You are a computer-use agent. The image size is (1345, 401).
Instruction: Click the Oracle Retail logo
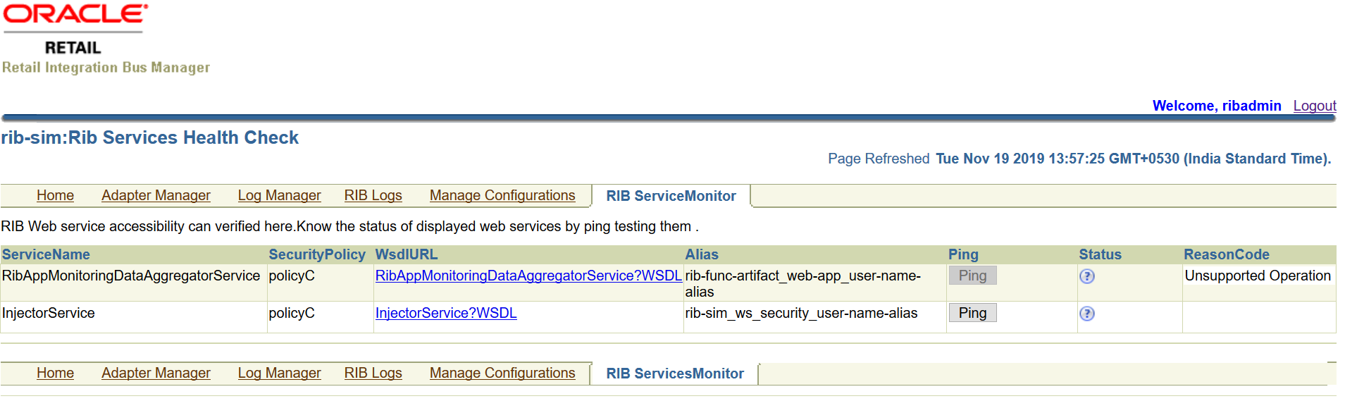75,30
